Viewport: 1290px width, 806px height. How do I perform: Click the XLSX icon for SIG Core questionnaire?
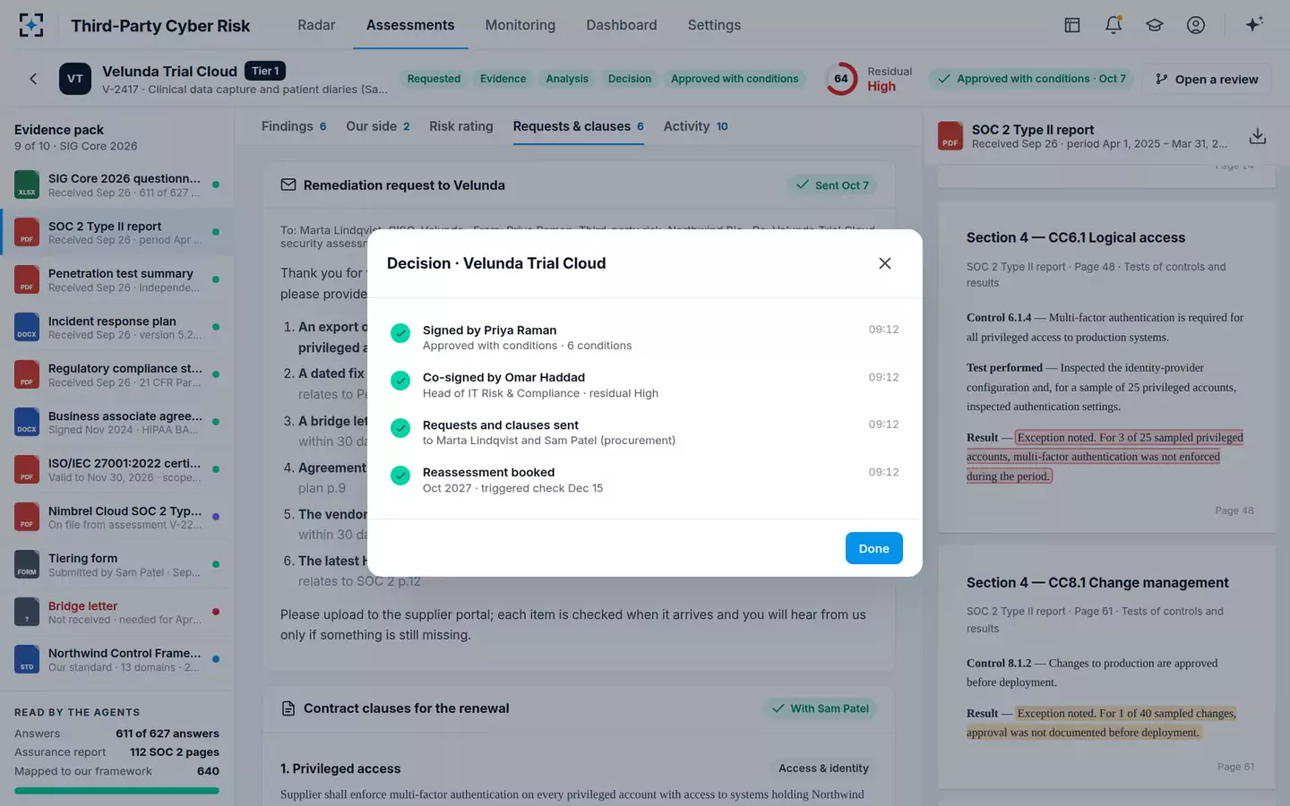click(x=27, y=184)
